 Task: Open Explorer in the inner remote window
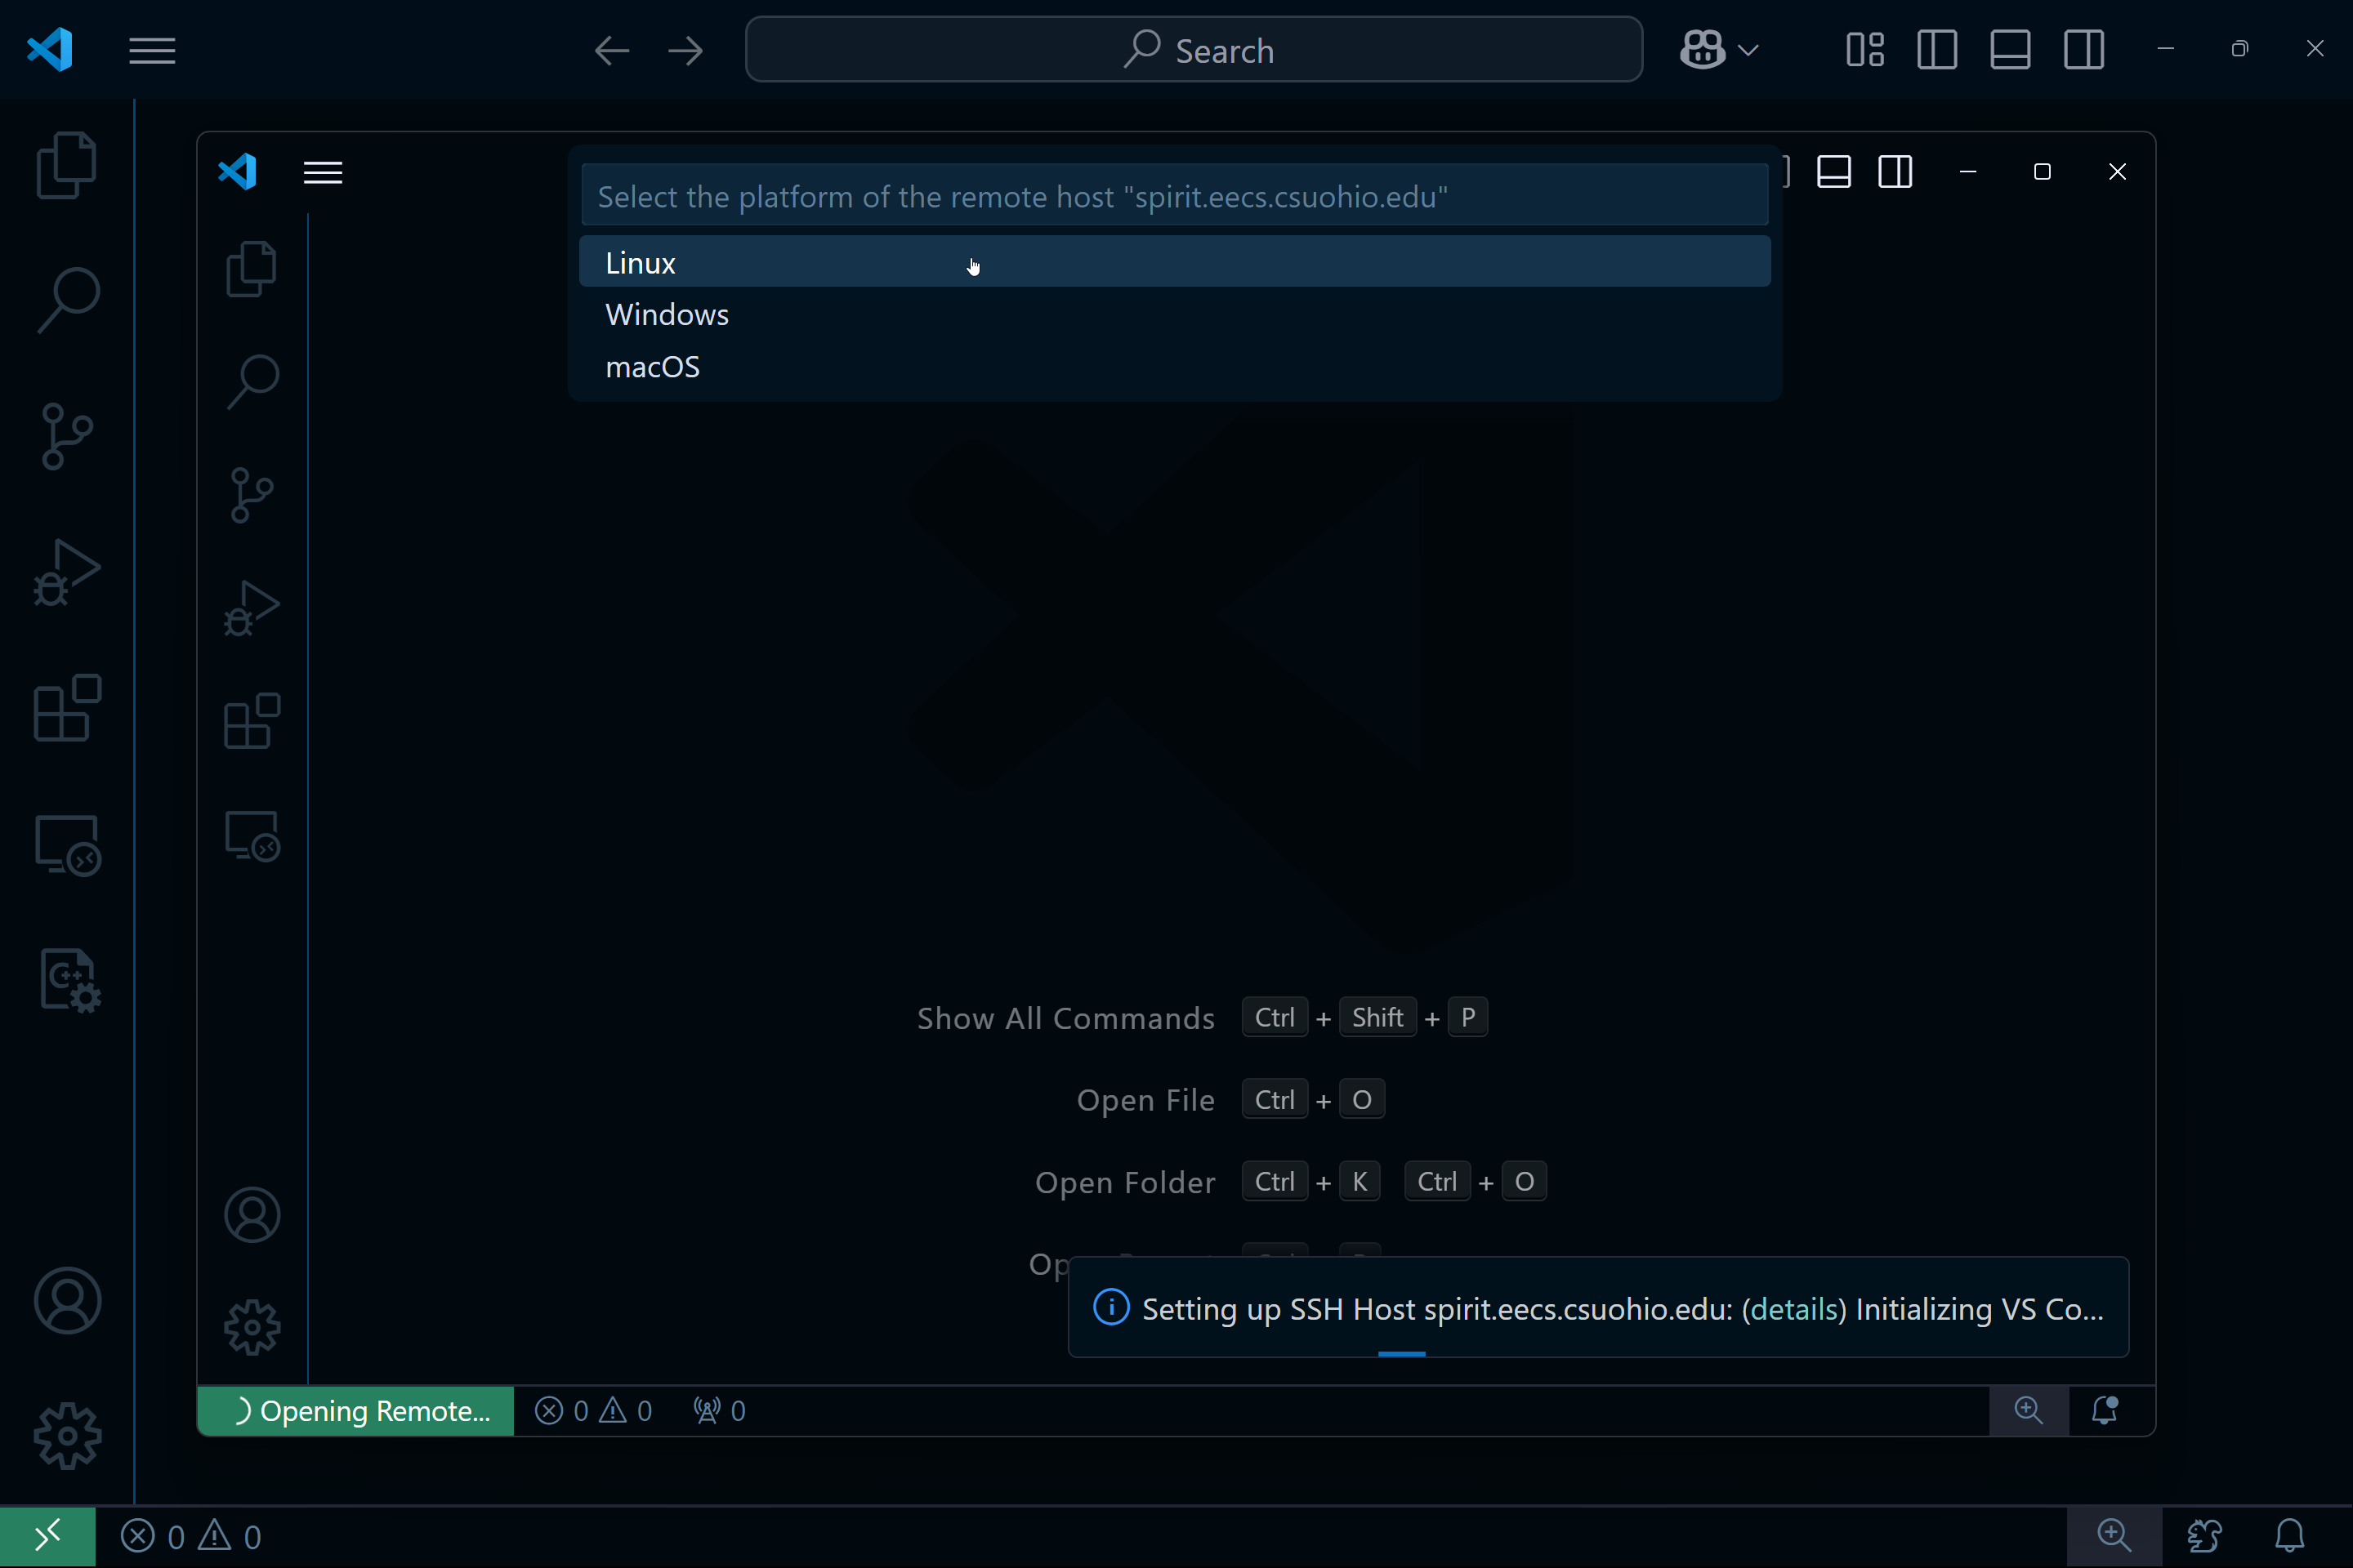tap(251, 269)
